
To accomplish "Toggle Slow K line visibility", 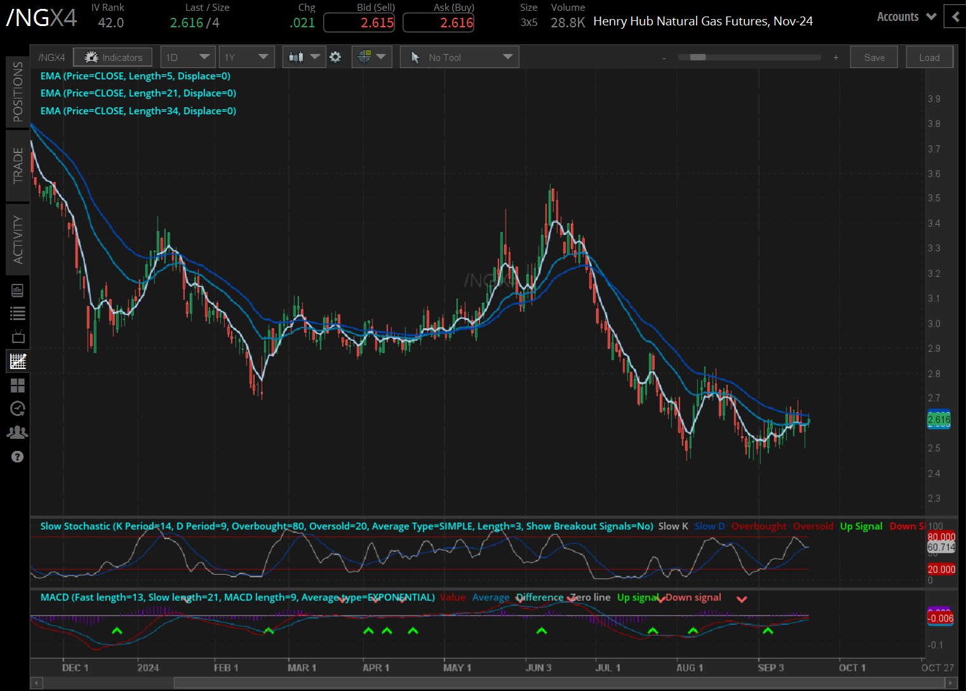I will tap(672, 526).
